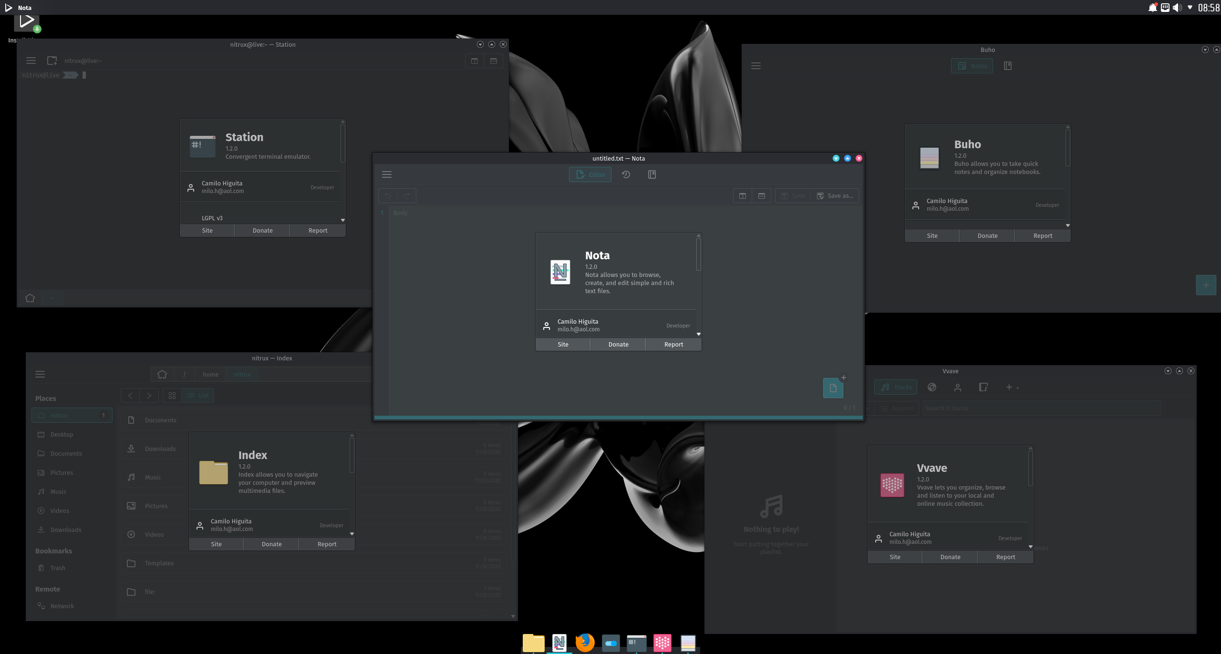Click the redo arrow in Nota toolbar
This screenshot has width=1221, height=654.
[x=407, y=195]
